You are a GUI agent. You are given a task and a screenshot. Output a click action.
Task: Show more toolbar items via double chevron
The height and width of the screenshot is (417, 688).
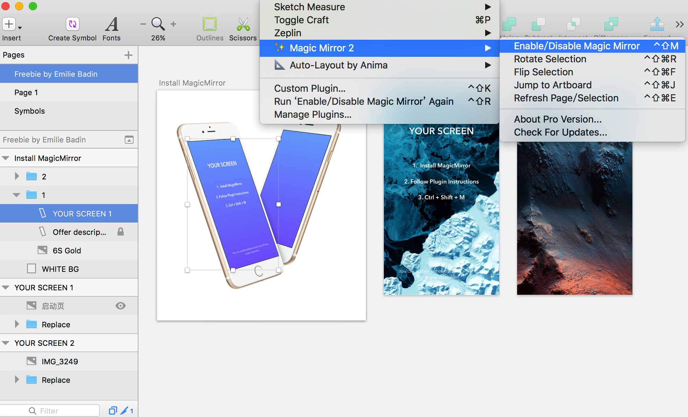click(x=679, y=24)
